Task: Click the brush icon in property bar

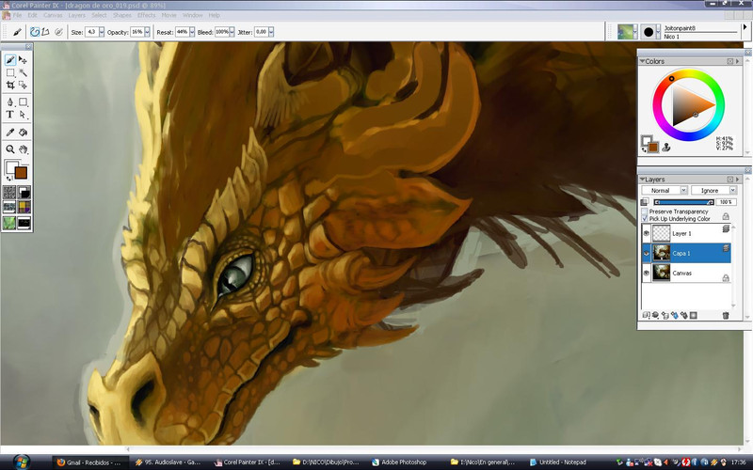Action: tap(17, 32)
